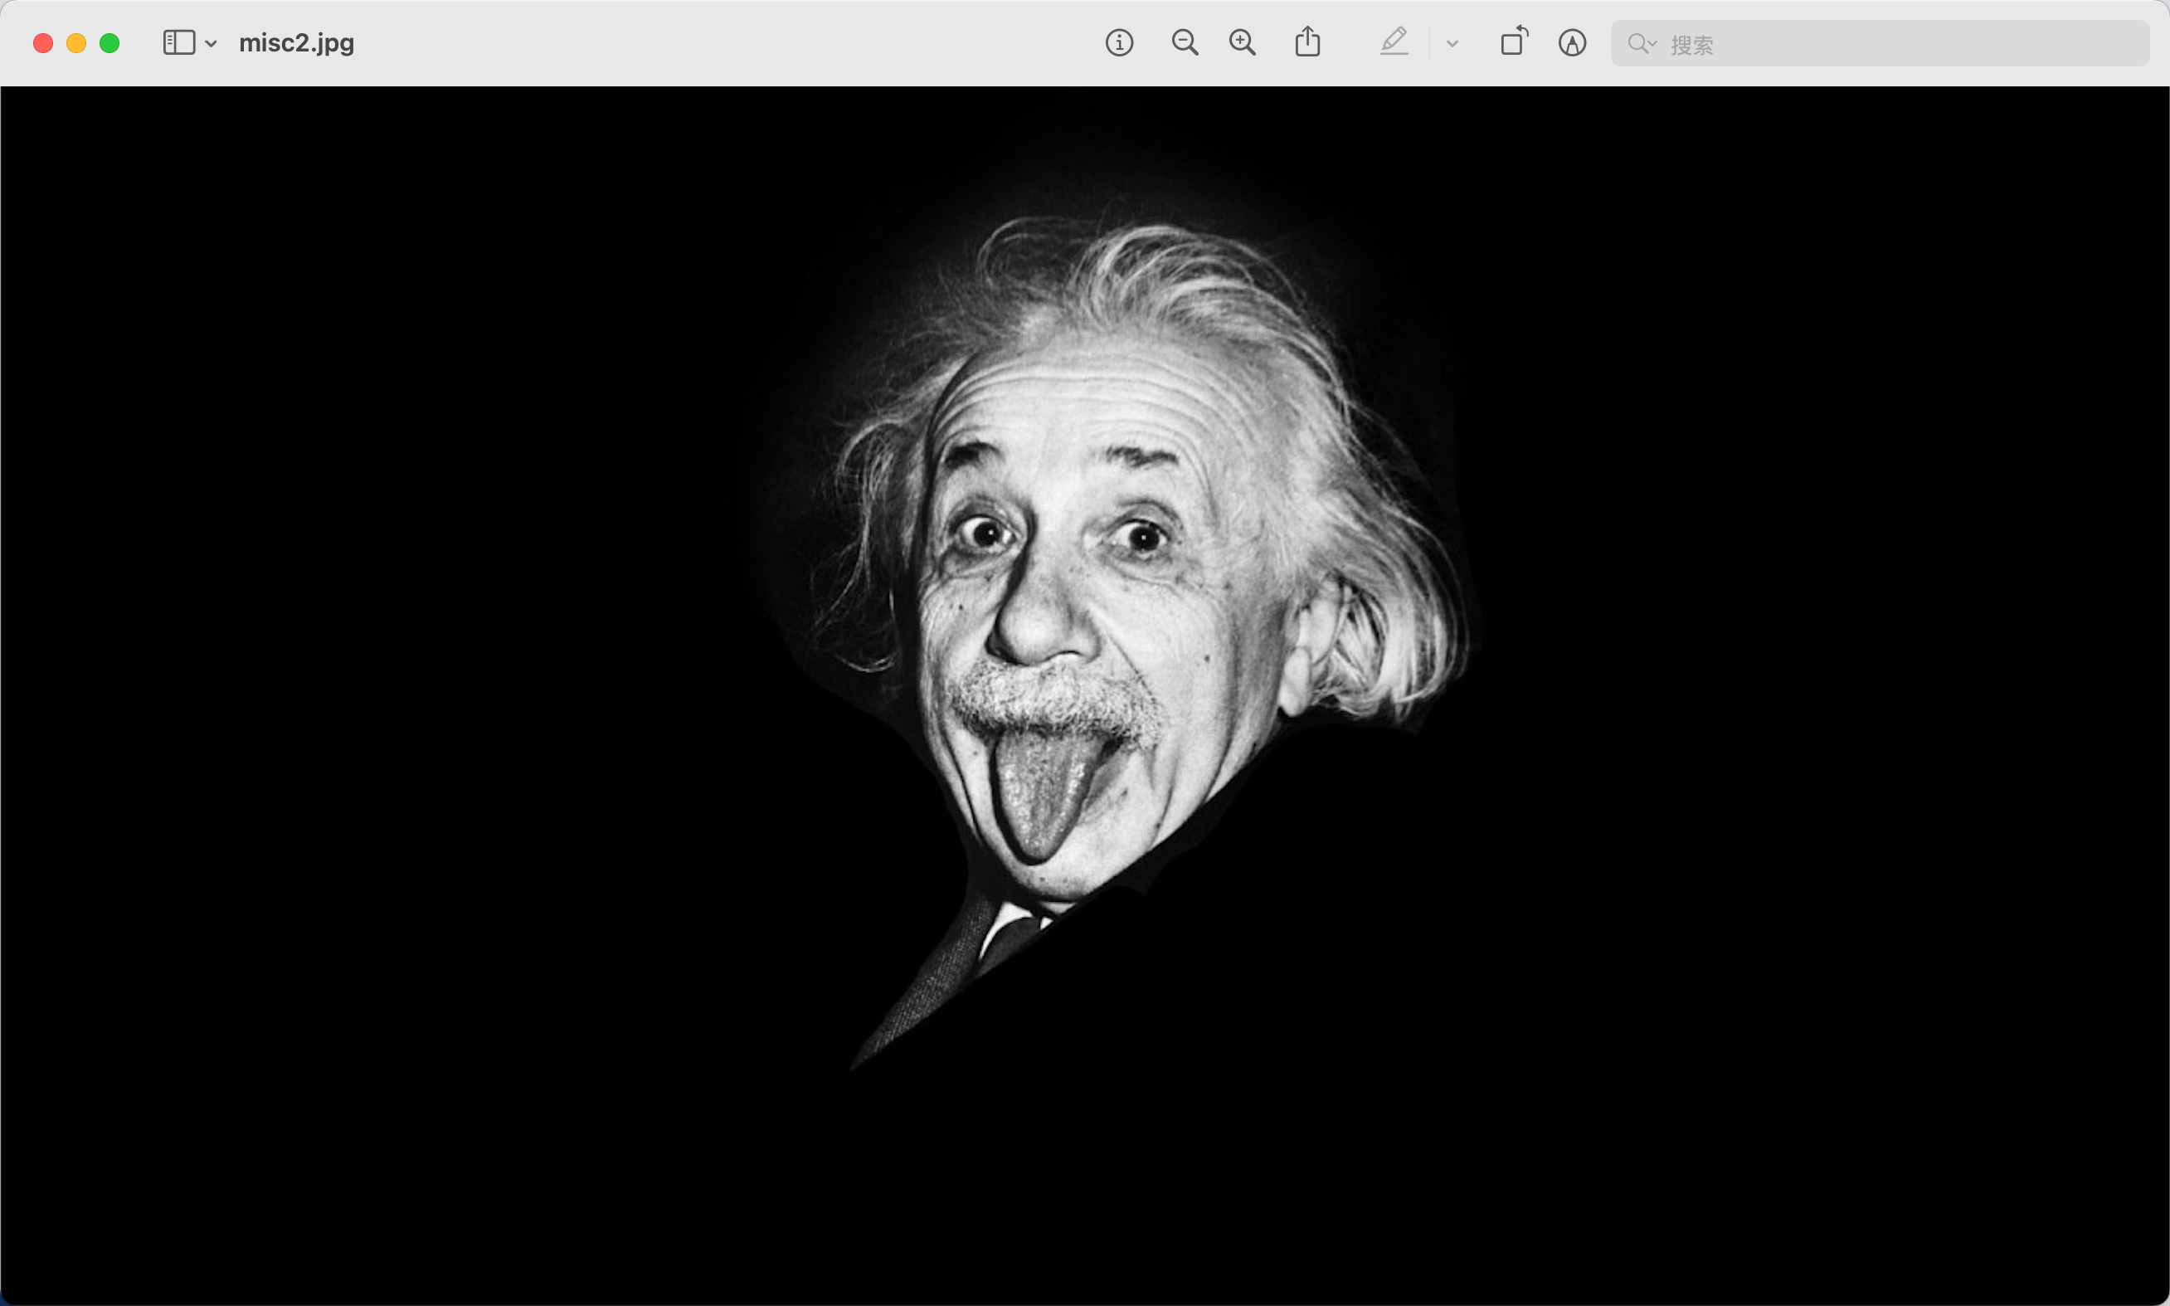2170x1306 pixels.
Task: Open the image info inspector
Action: 1119,43
